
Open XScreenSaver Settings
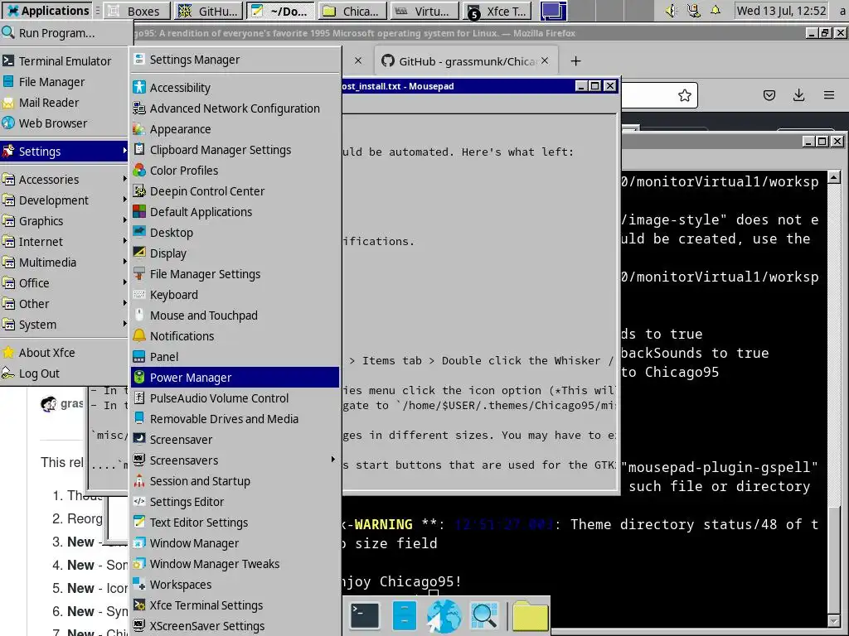(x=235, y=626)
